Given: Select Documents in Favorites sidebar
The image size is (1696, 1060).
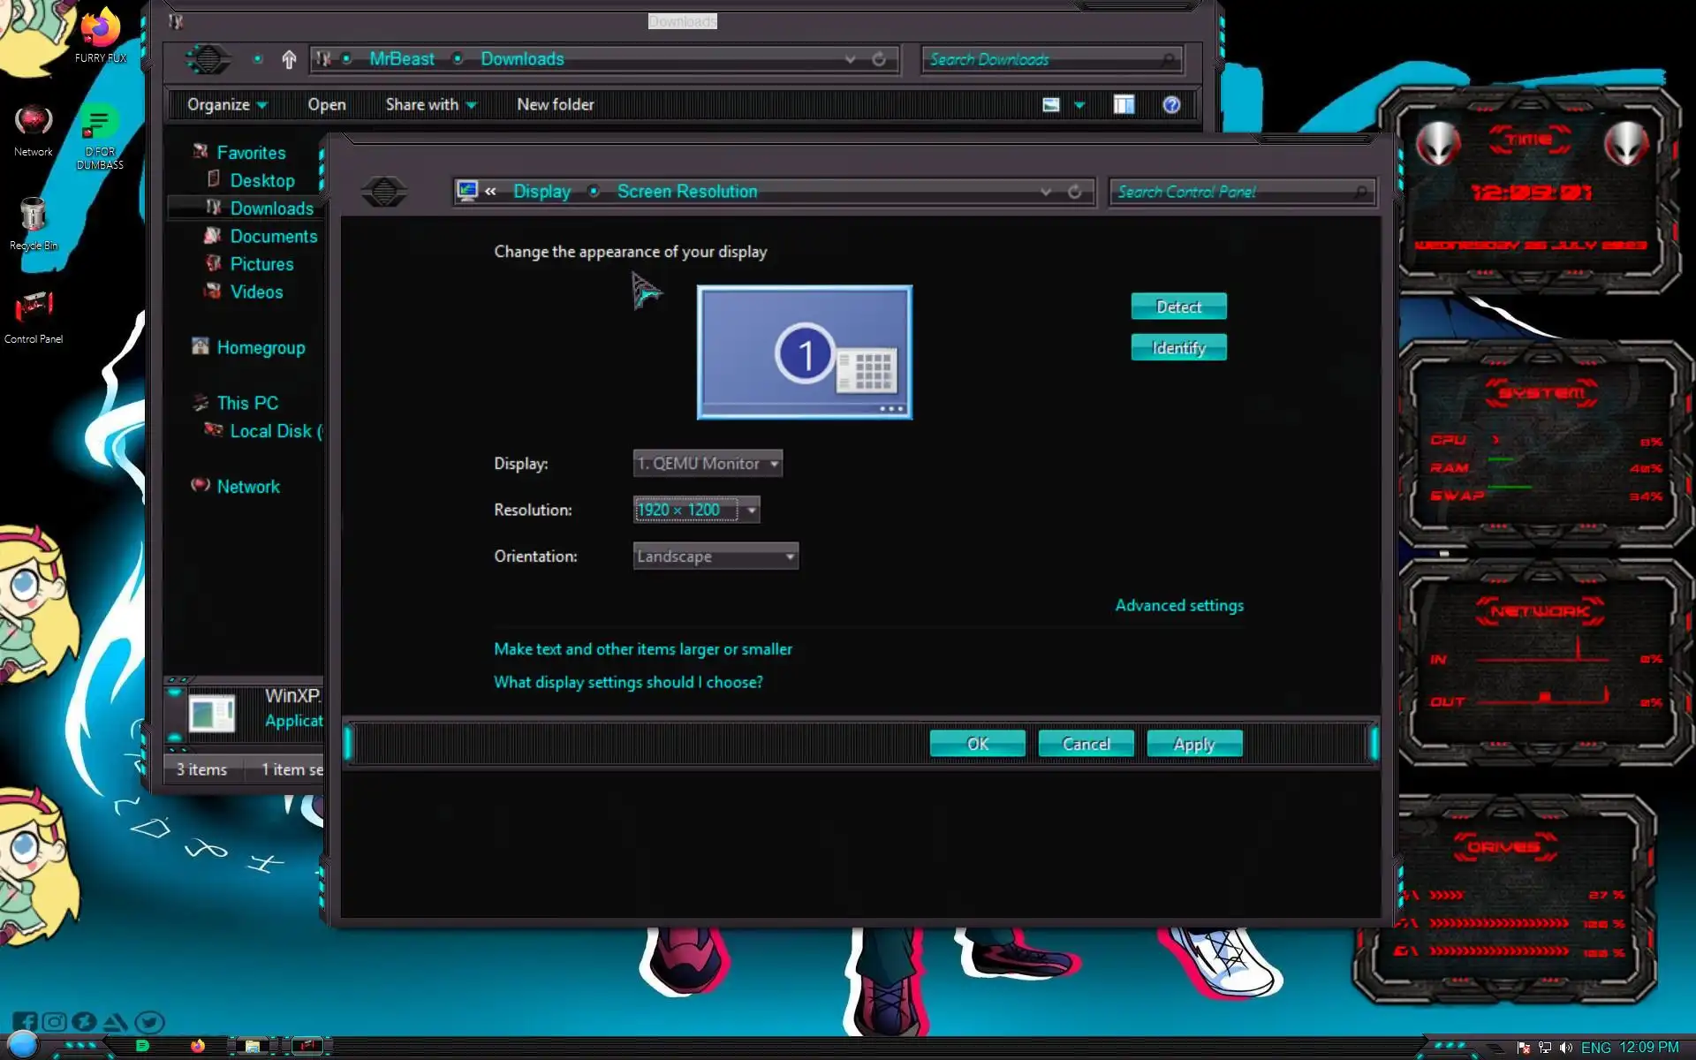Looking at the screenshot, I should click(x=273, y=237).
